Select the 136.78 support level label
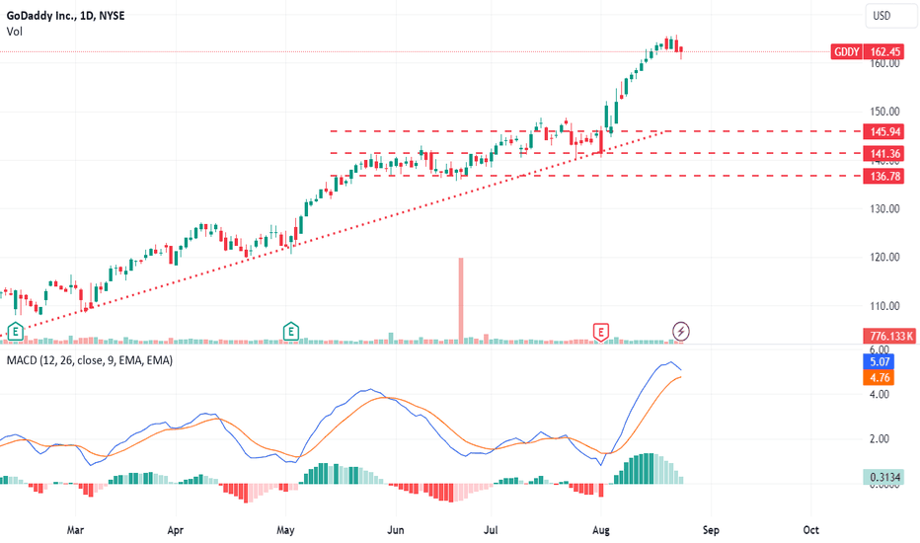The height and width of the screenshot is (543, 920). pos(884,176)
